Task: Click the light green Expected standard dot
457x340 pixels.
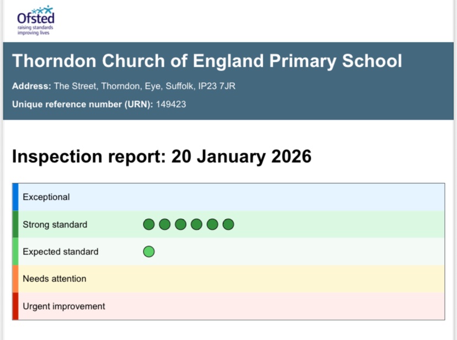Action: [x=148, y=252]
